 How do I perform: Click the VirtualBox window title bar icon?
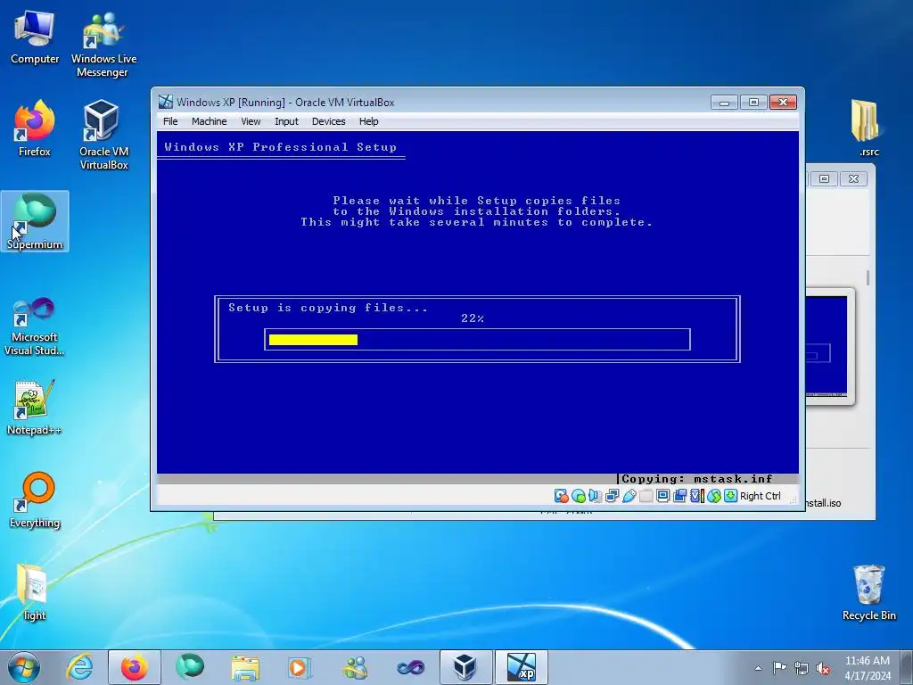click(165, 102)
